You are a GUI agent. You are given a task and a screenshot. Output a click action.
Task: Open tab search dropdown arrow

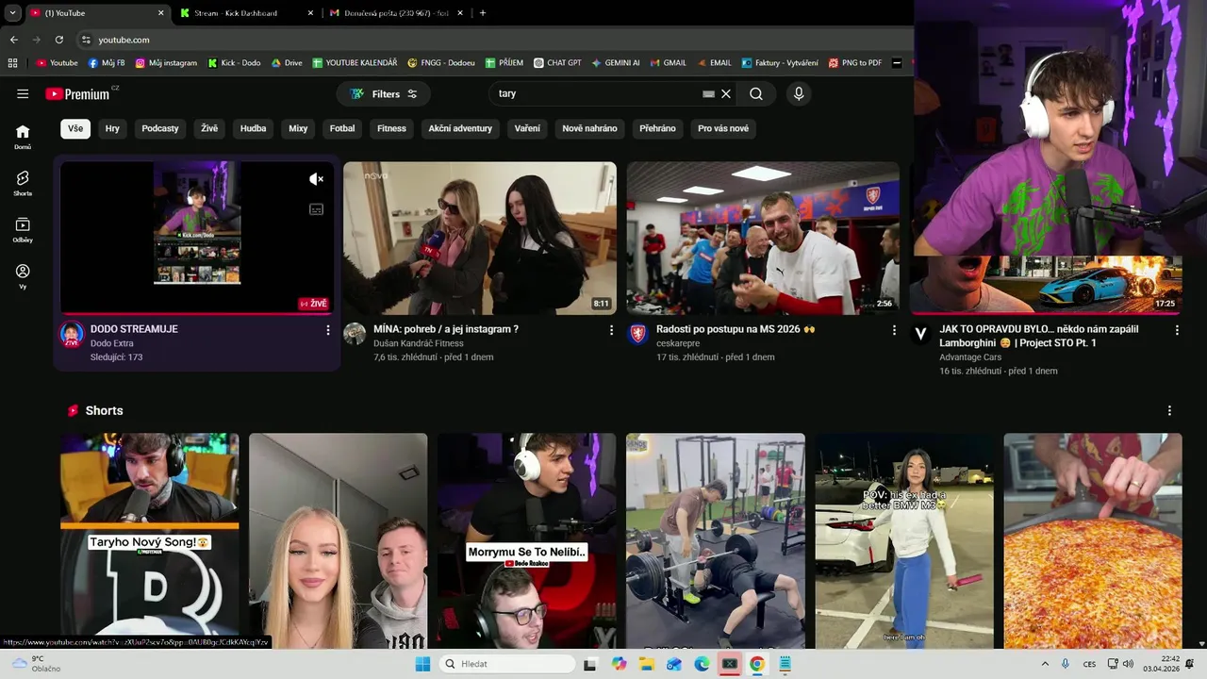tap(12, 13)
